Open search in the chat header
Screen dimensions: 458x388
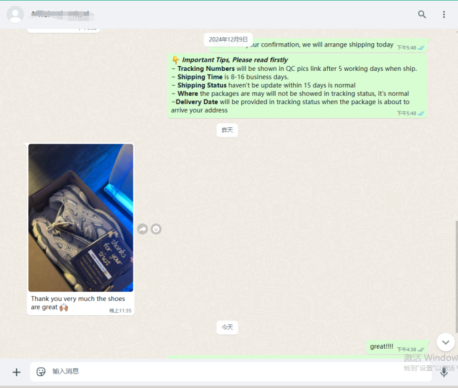(x=422, y=14)
